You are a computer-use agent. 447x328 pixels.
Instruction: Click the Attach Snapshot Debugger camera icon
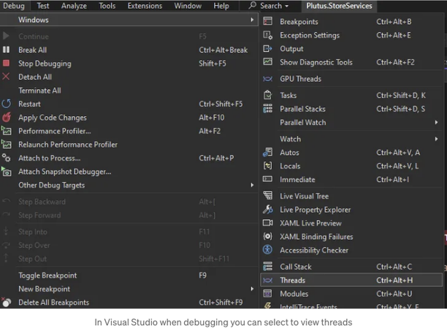click(7, 172)
